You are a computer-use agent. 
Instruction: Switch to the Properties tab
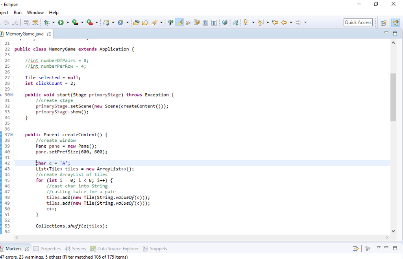(47, 249)
